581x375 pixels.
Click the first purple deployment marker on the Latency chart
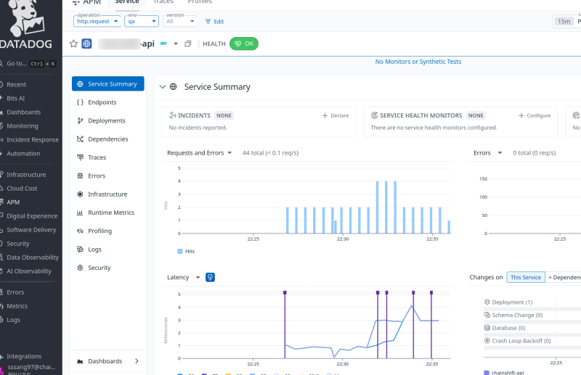pos(285,292)
